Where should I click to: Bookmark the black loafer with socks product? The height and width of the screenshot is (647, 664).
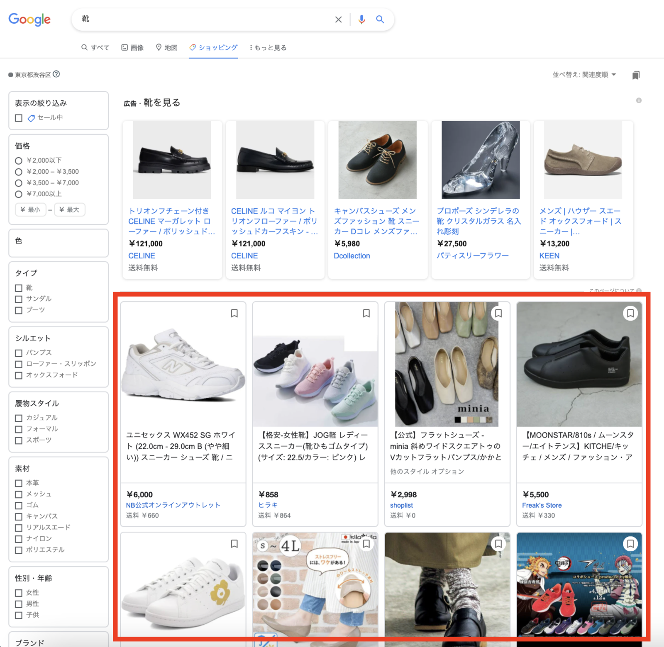coord(498,544)
